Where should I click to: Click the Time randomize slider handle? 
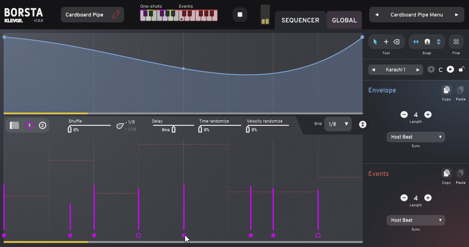tap(200, 129)
